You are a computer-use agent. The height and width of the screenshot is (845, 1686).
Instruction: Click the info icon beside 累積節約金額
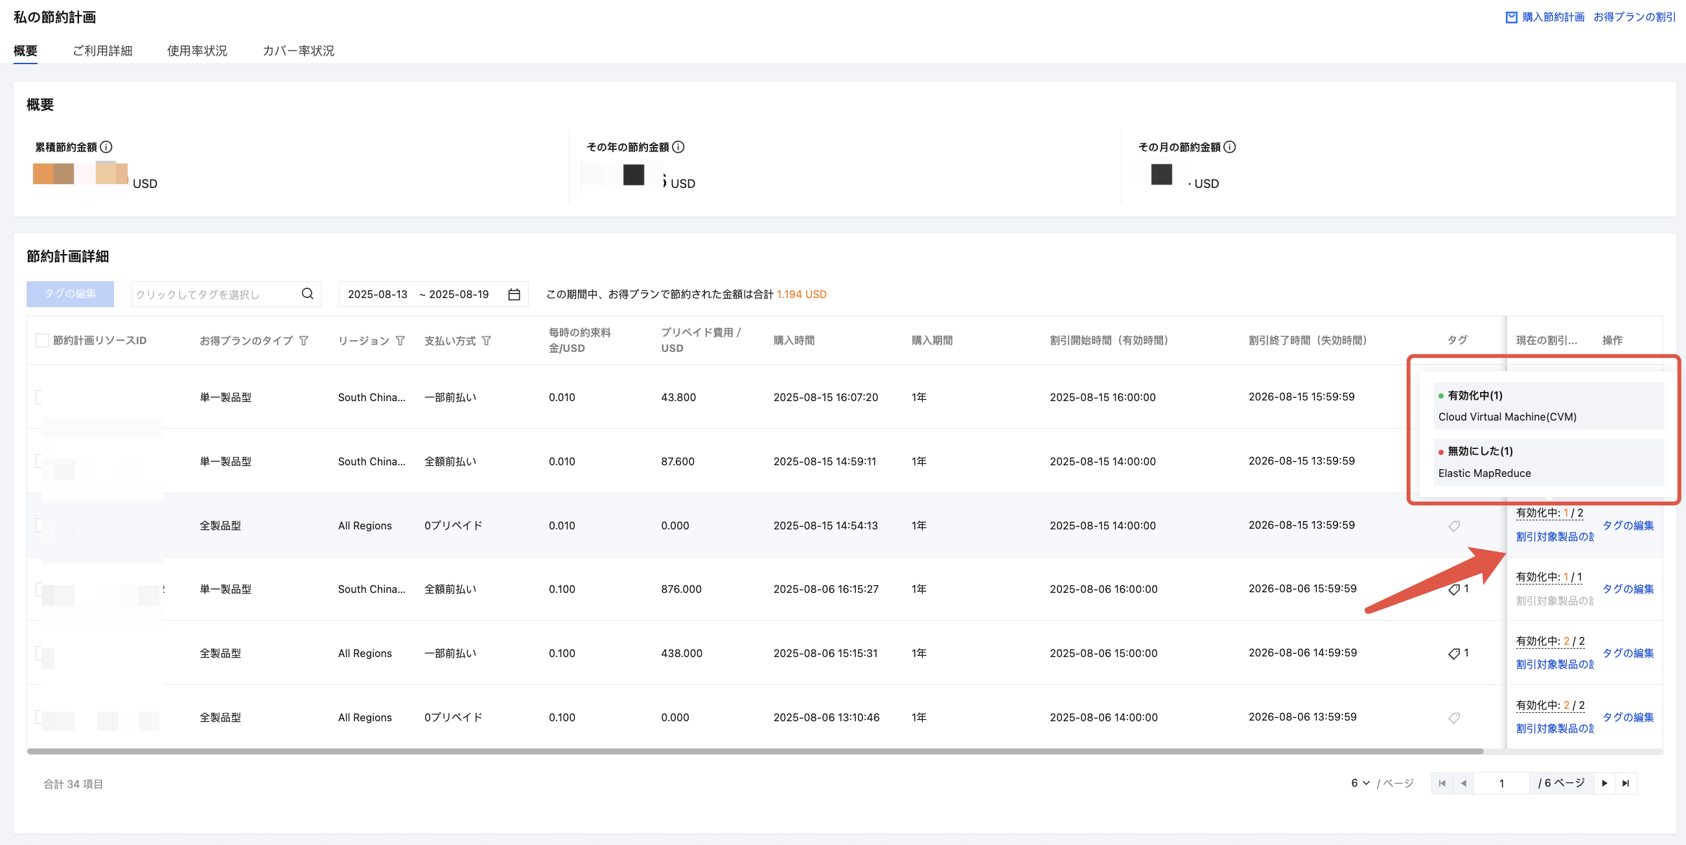pos(106,146)
